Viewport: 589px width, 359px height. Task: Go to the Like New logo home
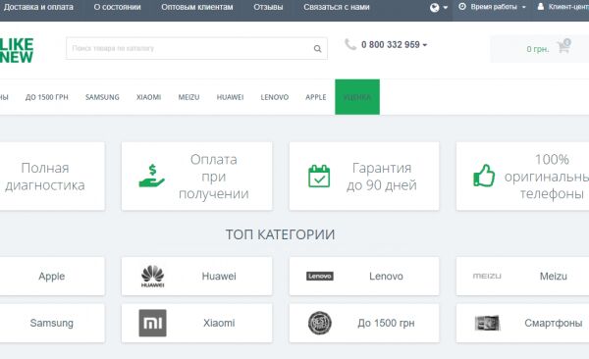click(x=17, y=50)
